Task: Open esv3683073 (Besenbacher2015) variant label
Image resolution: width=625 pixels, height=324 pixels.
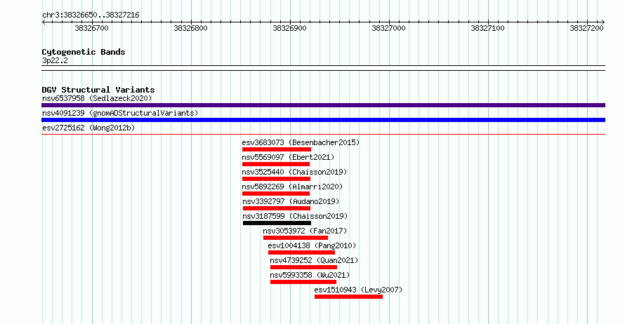Action: point(301,142)
